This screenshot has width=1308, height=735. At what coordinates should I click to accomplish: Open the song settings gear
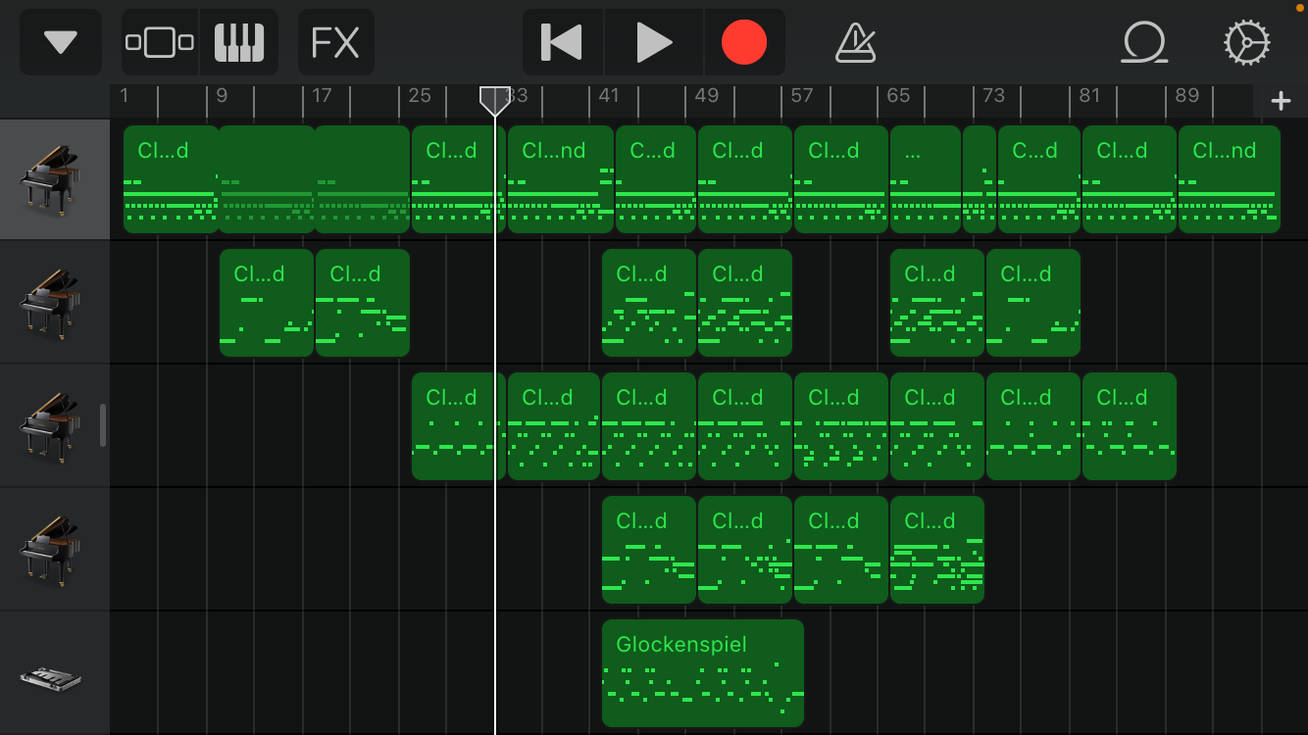point(1246,42)
